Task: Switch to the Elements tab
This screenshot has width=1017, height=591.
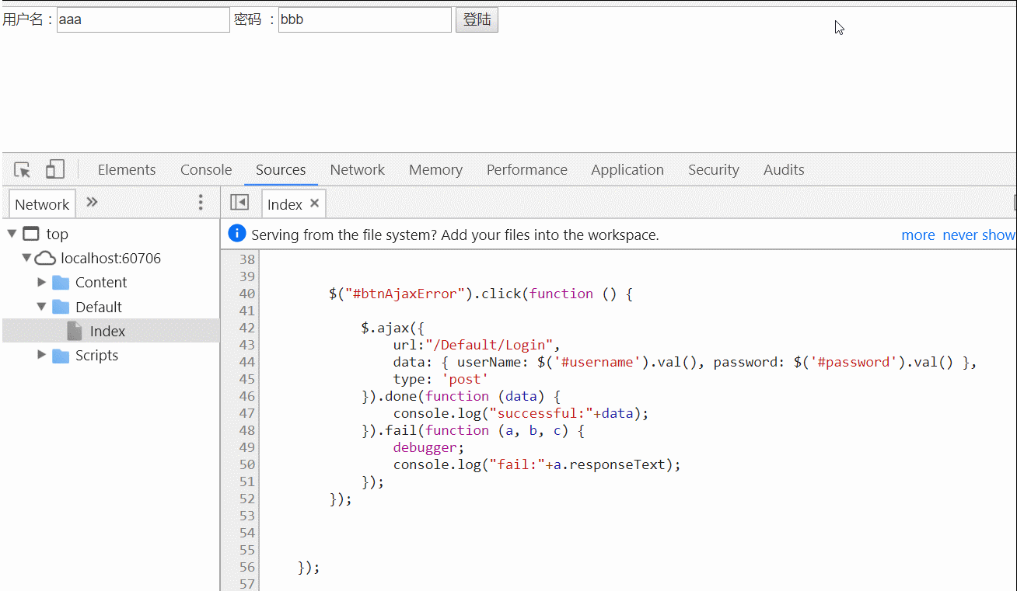Action: (x=127, y=170)
